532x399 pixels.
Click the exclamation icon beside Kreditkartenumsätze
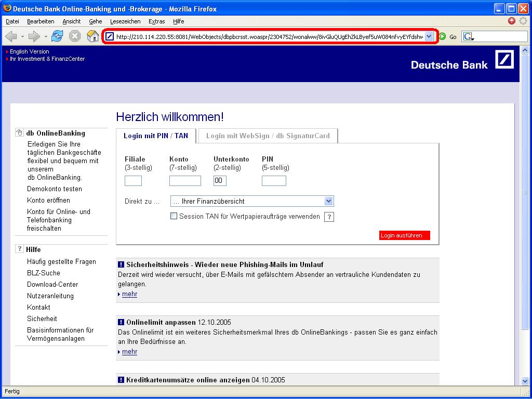point(121,380)
